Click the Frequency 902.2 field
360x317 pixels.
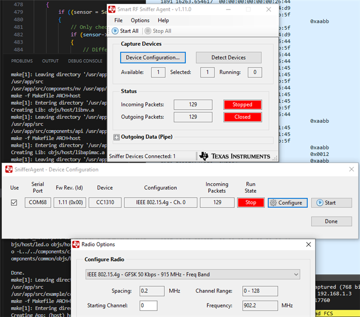pyautogui.click(x=260, y=306)
